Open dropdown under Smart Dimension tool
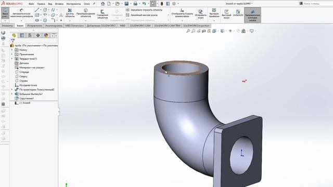Screen dimensions: 333x187 [21, 21]
